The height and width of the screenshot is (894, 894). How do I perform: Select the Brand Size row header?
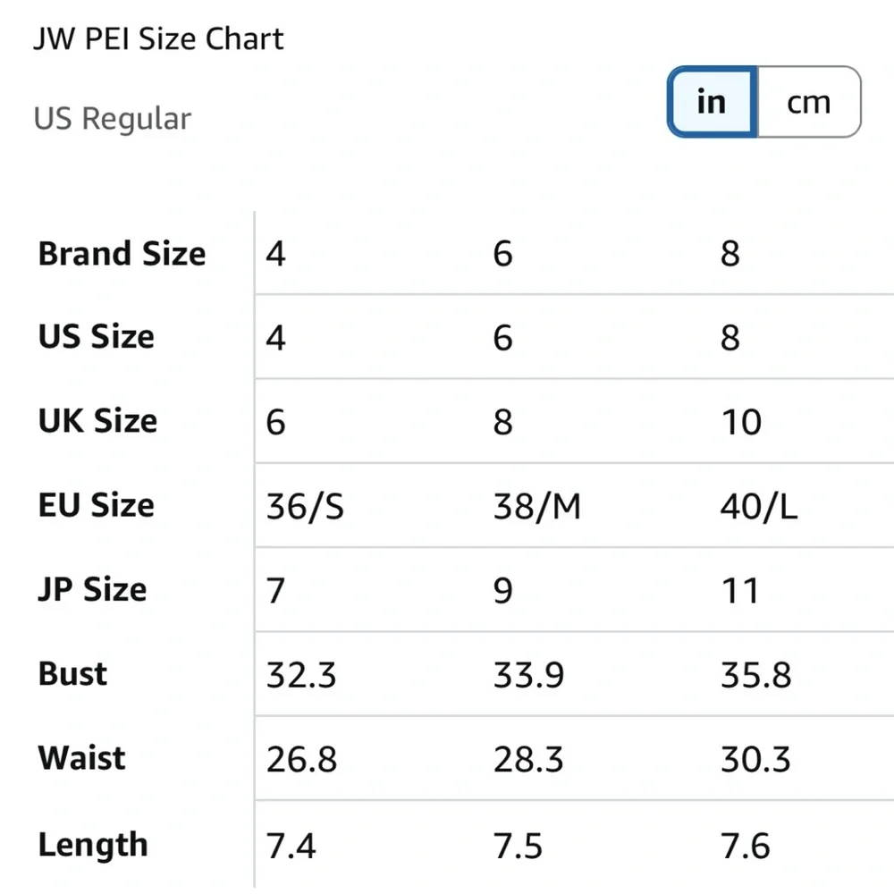(122, 254)
